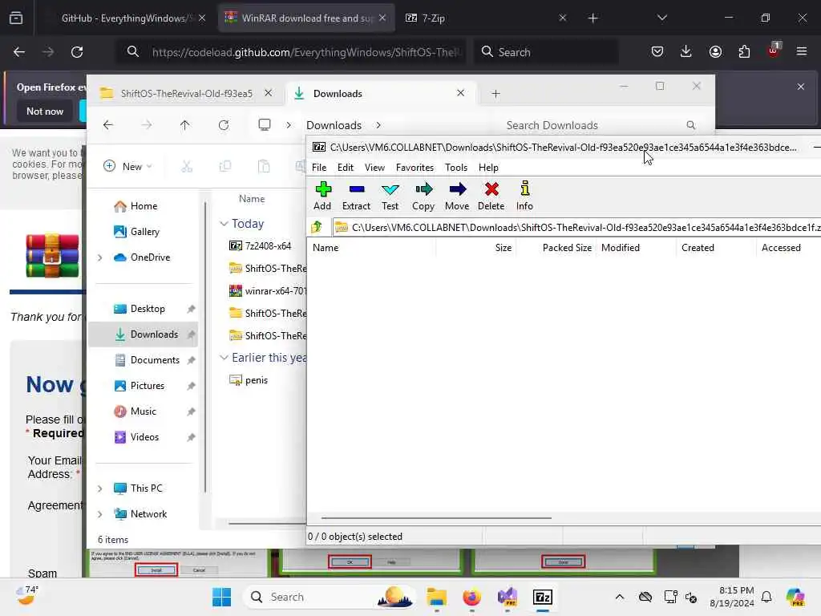Click the red Delete icon in 7-Zip
821x616 pixels.
[x=491, y=196]
